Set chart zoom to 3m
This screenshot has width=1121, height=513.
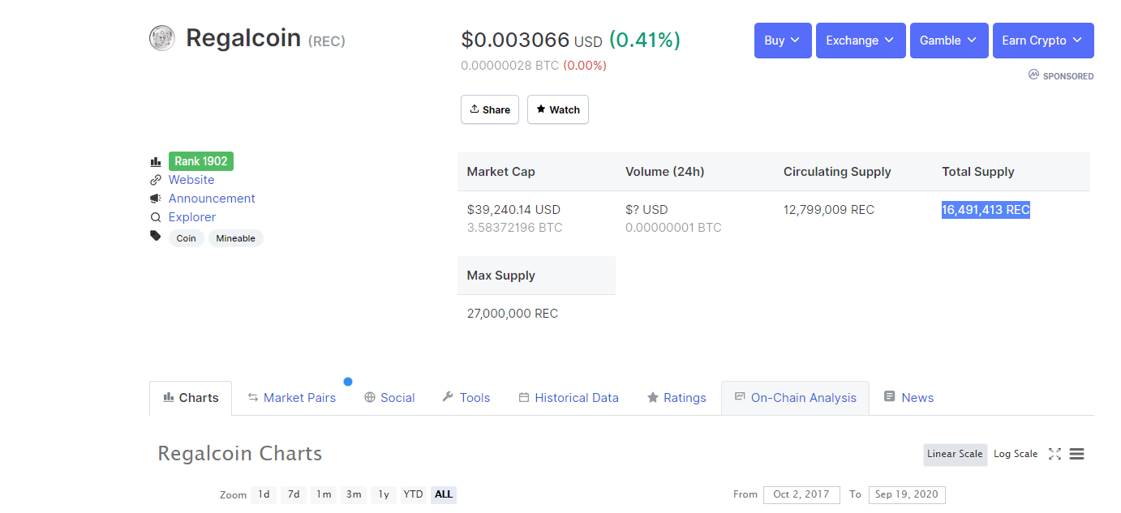354,494
